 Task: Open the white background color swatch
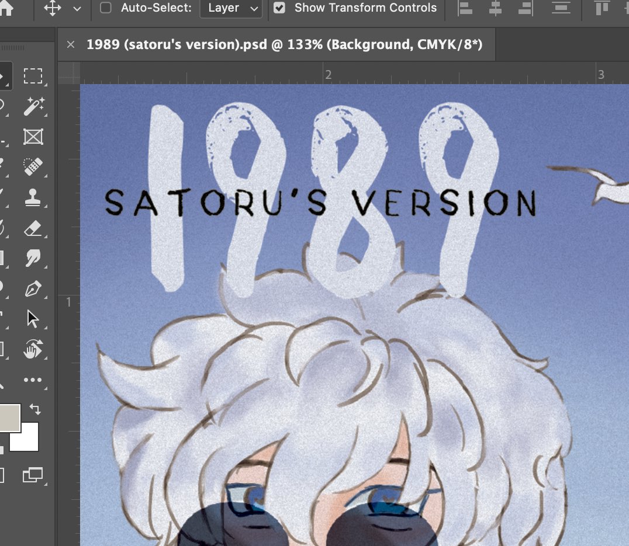(x=29, y=441)
